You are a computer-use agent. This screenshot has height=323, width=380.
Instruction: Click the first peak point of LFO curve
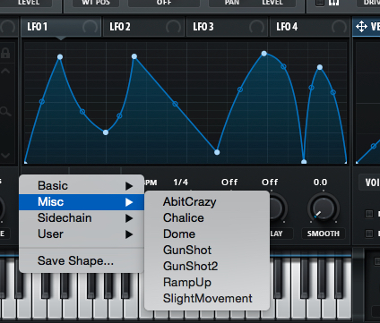[x=60, y=56]
